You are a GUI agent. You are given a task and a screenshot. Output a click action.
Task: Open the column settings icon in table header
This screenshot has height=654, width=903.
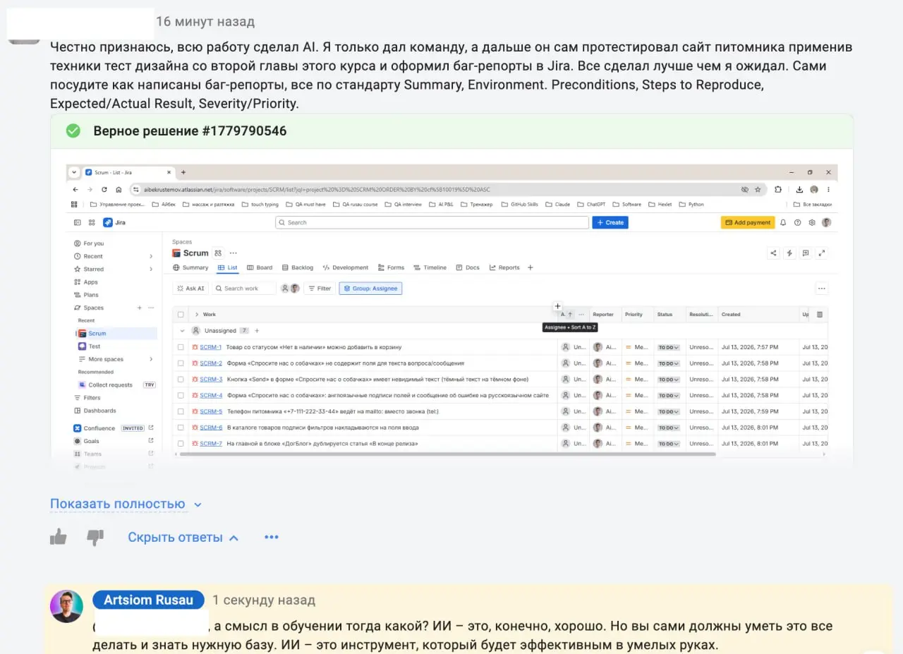[x=819, y=315]
